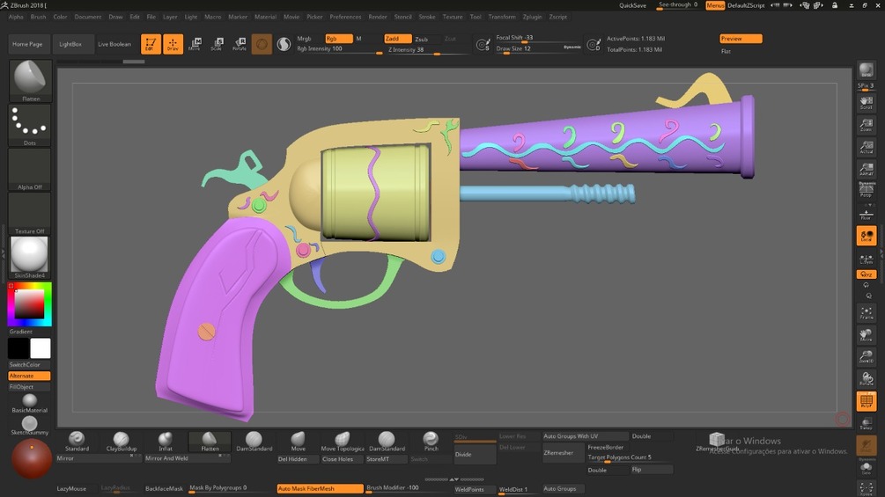
Task: Toggle the Rgb channel button
Action: [x=339, y=39]
